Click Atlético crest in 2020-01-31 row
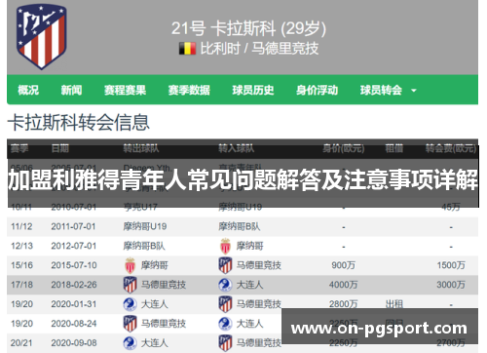The height and width of the screenshot is (353, 487). [x=225, y=304]
